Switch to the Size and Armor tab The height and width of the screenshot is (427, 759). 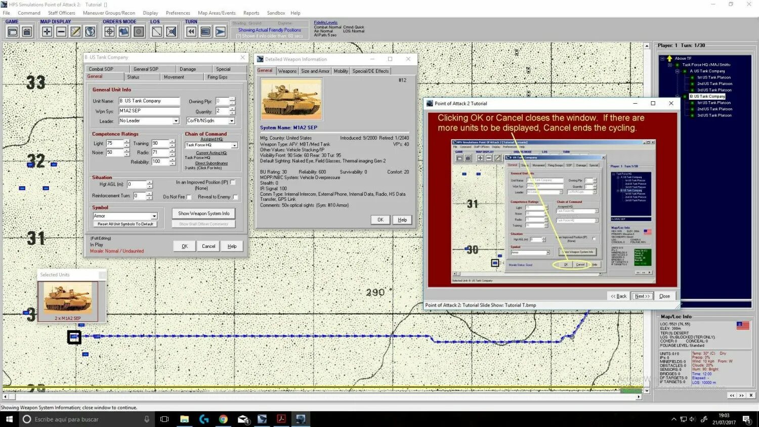point(315,71)
